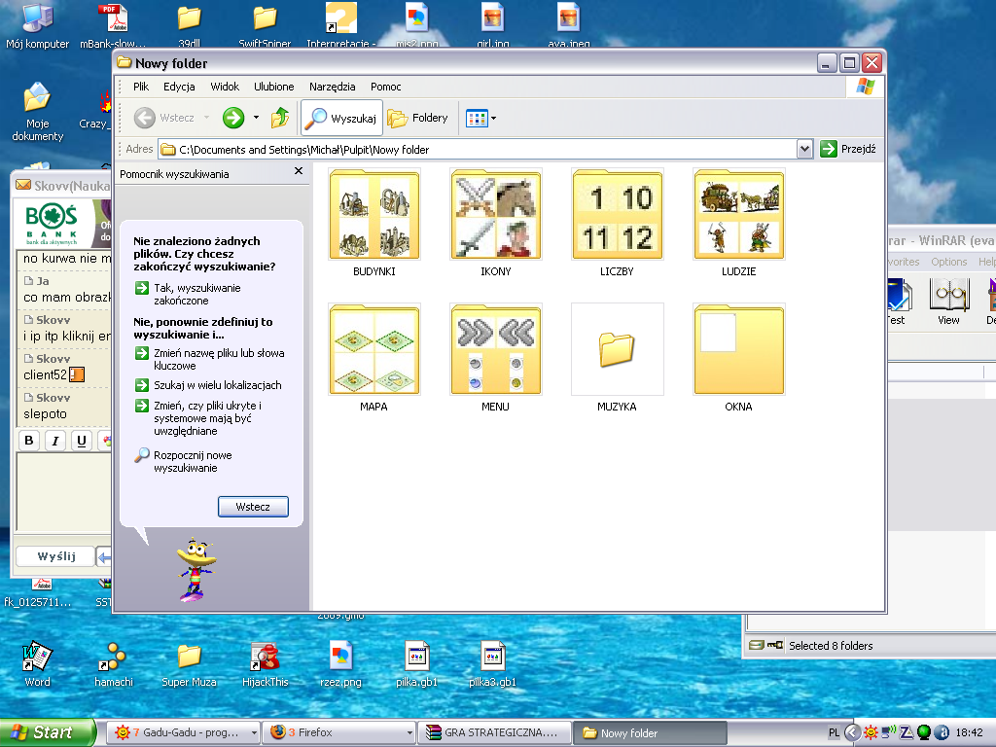Open the view mode dropdown in toolbar
The image size is (996, 747).
[481, 118]
